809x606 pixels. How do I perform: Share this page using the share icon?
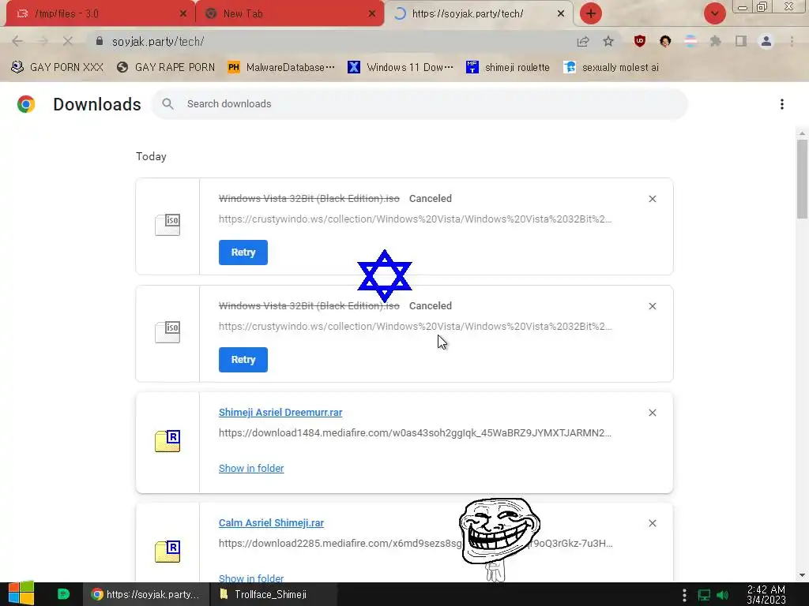pyautogui.click(x=583, y=41)
